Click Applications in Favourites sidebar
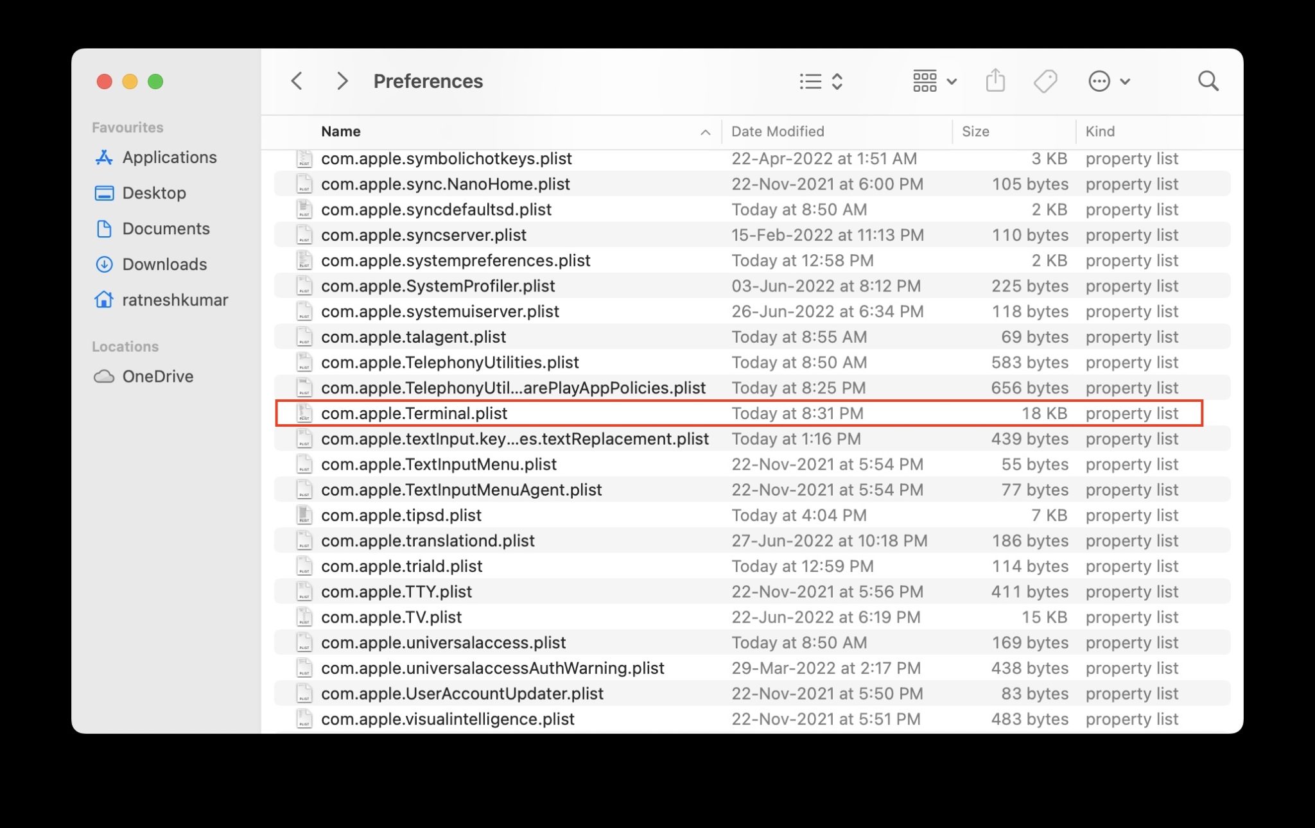1315x828 pixels. coord(170,155)
